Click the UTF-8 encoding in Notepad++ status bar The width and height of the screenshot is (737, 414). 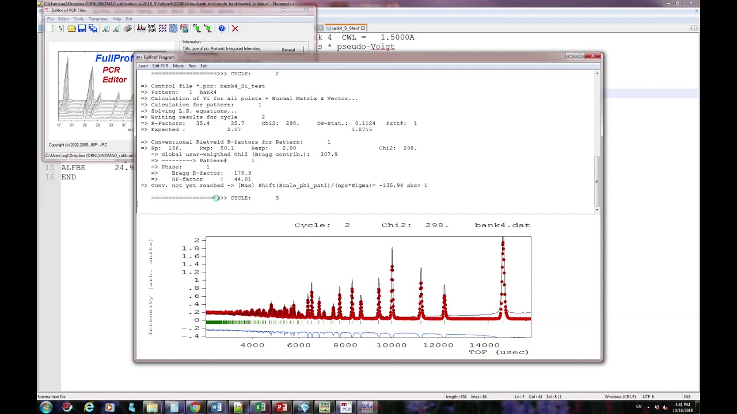click(x=648, y=397)
